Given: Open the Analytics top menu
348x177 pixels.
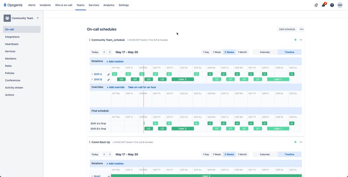Looking at the screenshot, I should [109, 5].
